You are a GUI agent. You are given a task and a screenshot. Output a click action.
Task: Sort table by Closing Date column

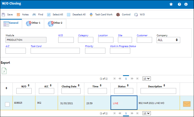(79, 85)
